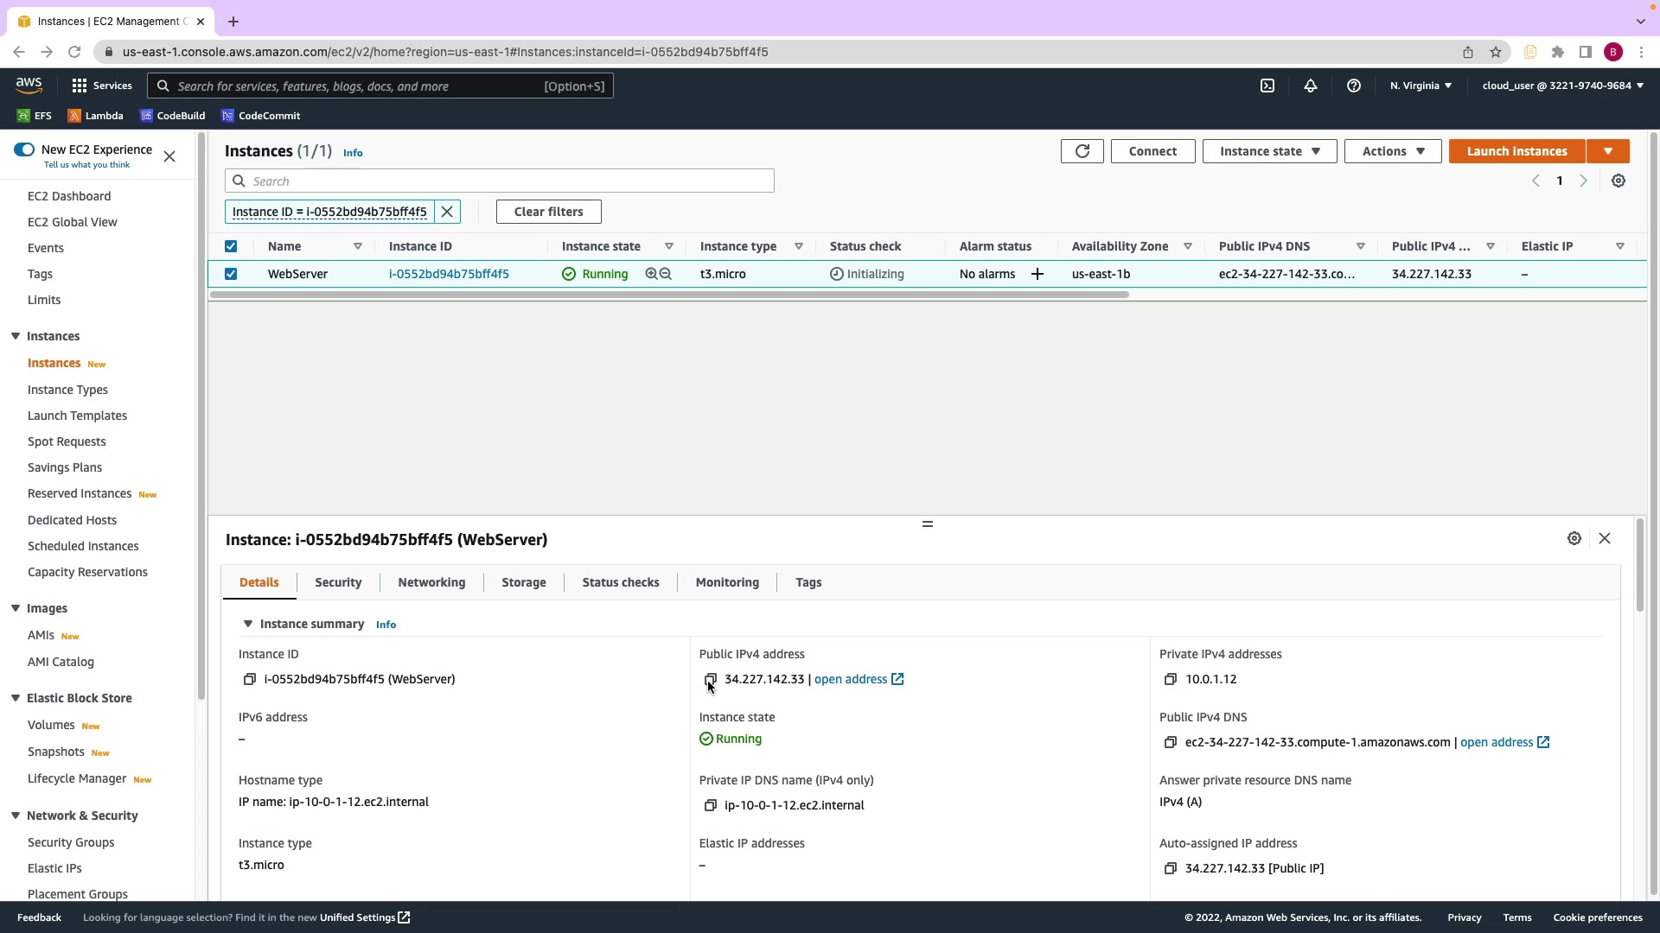
Task: Click the refresh instances icon button
Action: point(1082,151)
